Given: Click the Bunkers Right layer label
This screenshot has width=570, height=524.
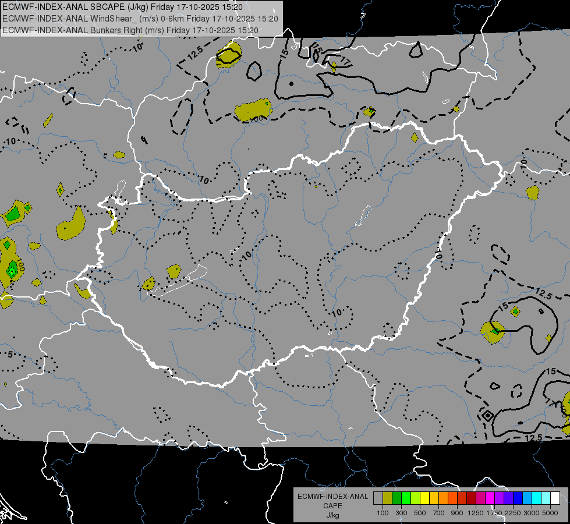Looking at the screenshot, I should pos(130,30).
